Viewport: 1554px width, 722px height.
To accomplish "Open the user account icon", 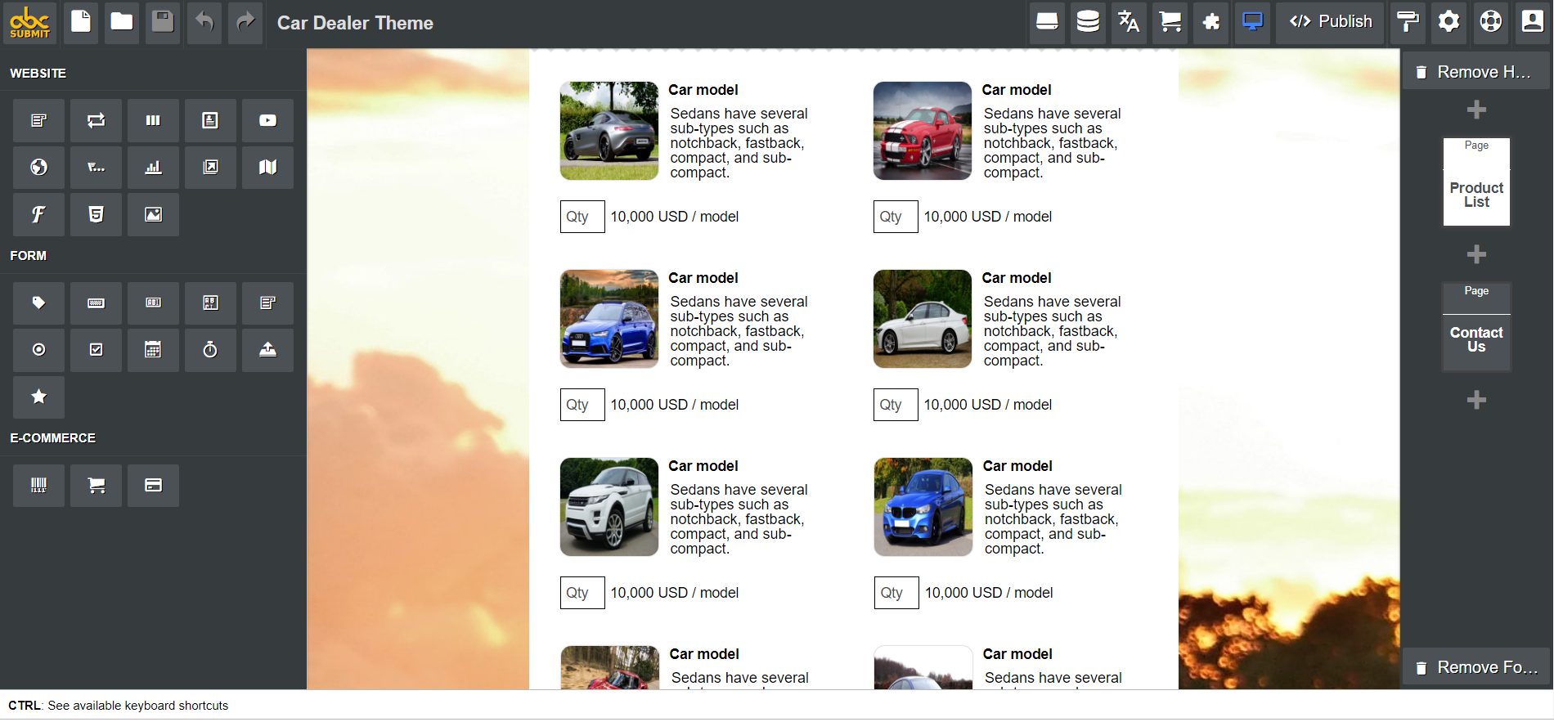I will click(x=1532, y=22).
